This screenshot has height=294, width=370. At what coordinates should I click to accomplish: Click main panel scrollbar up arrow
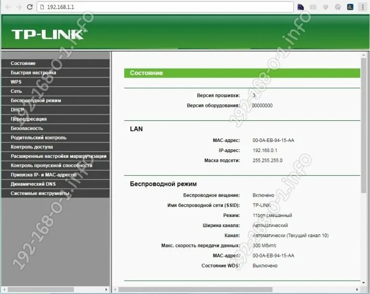(x=363, y=55)
